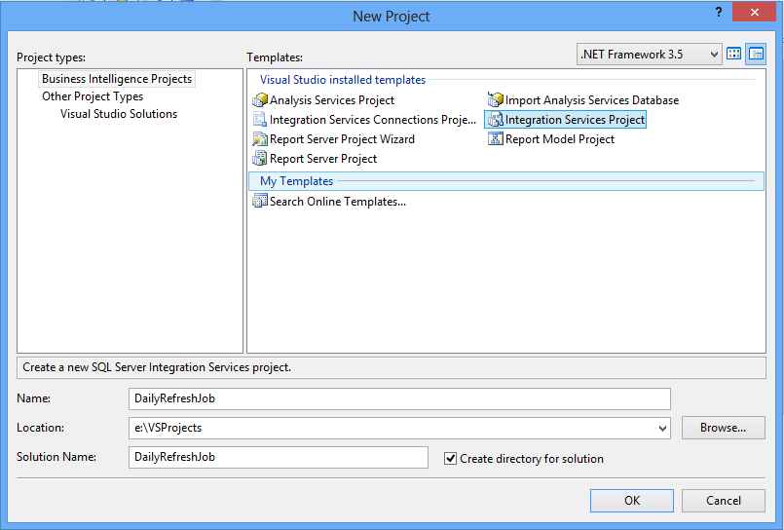Select Report Server Project Wizard label
This screenshot has width=784, height=530.
pyautogui.click(x=342, y=139)
